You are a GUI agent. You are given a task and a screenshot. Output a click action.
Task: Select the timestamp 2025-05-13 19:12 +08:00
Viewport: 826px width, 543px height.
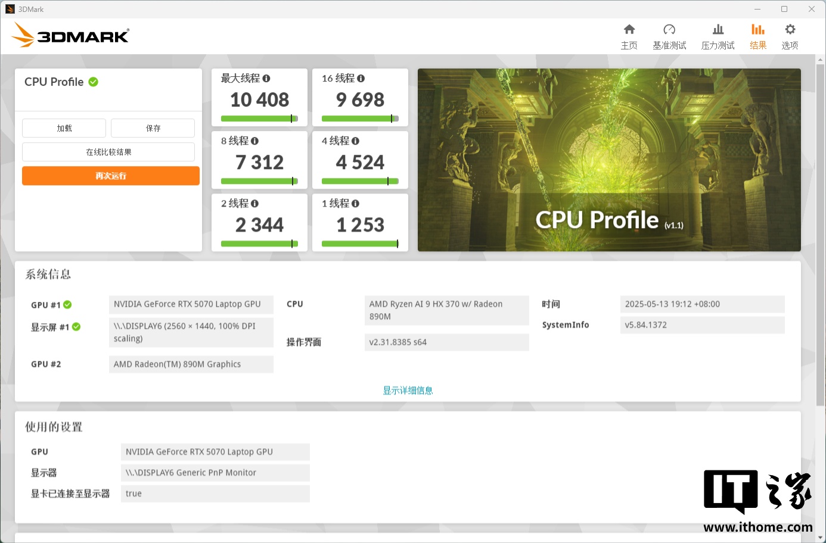click(x=703, y=304)
